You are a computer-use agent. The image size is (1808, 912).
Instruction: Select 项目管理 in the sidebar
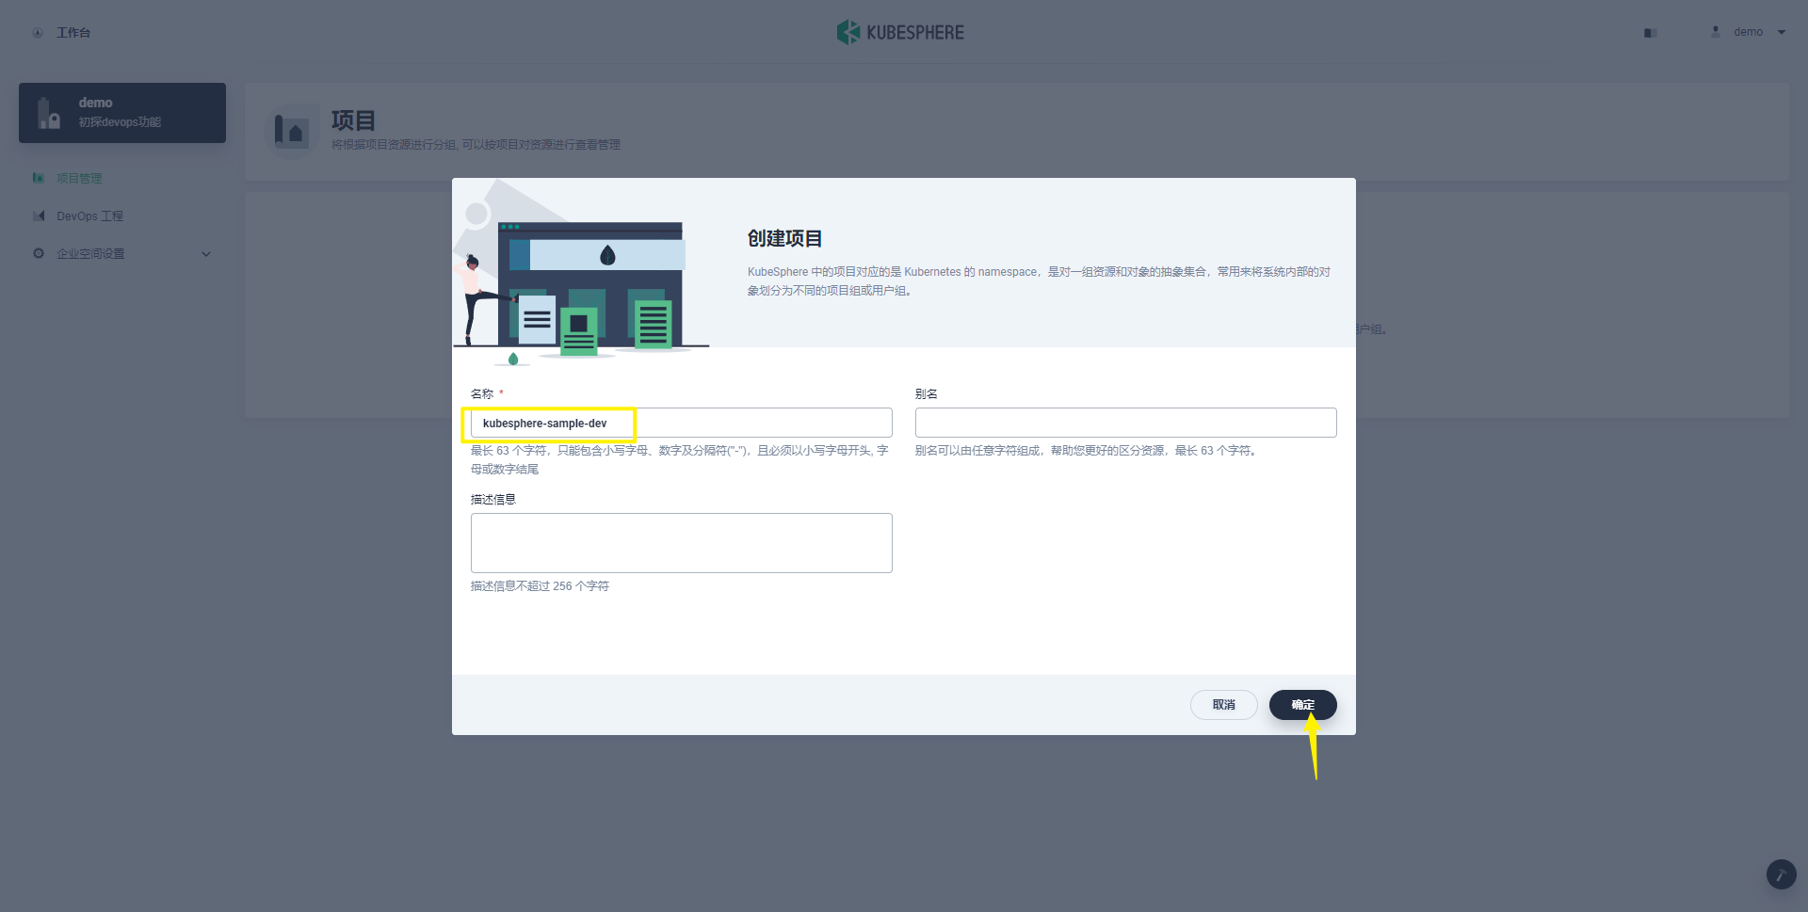pos(79,178)
